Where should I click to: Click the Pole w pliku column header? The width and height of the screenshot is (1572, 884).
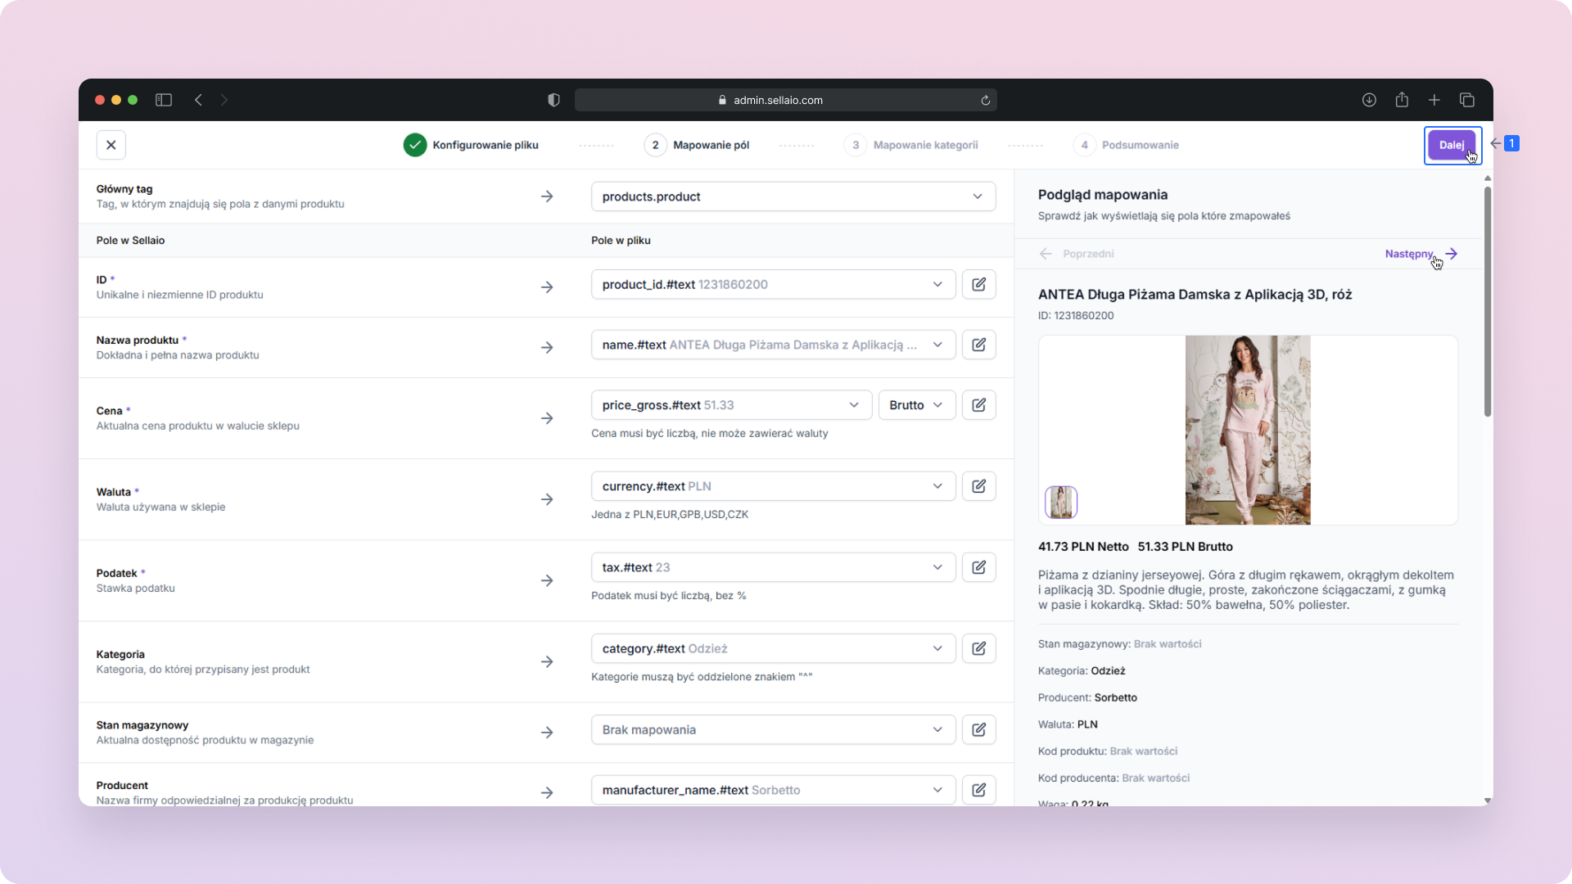point(621,241)
